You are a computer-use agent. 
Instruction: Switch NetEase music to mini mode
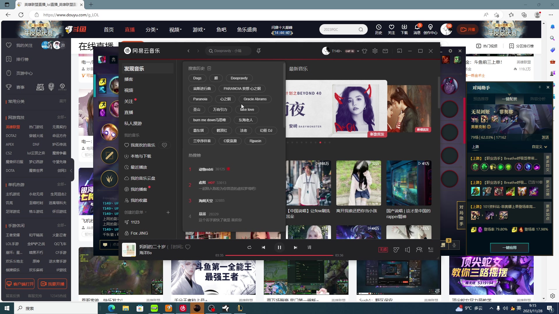[399, 51]
